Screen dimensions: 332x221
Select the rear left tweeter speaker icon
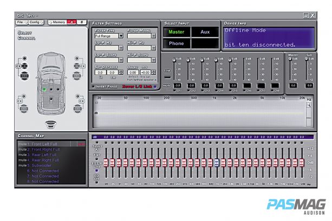pyautogui.click(x=24, y=96)
